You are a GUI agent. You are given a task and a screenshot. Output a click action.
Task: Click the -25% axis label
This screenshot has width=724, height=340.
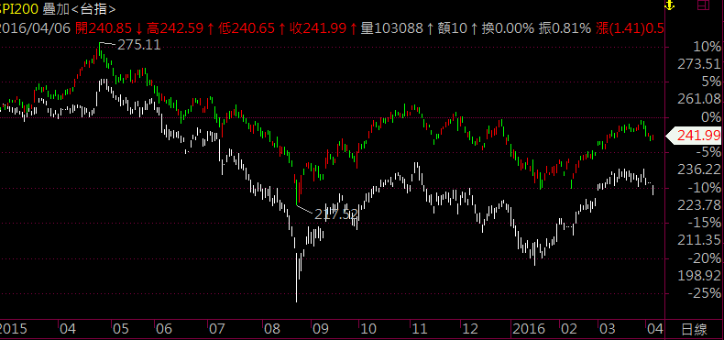pyautogui.click(x=705, y=293)
